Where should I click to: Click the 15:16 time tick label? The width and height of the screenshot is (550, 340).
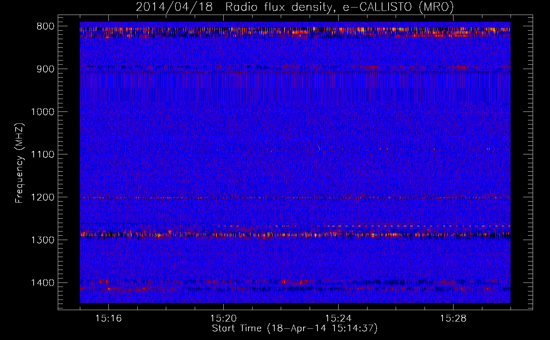108,318
